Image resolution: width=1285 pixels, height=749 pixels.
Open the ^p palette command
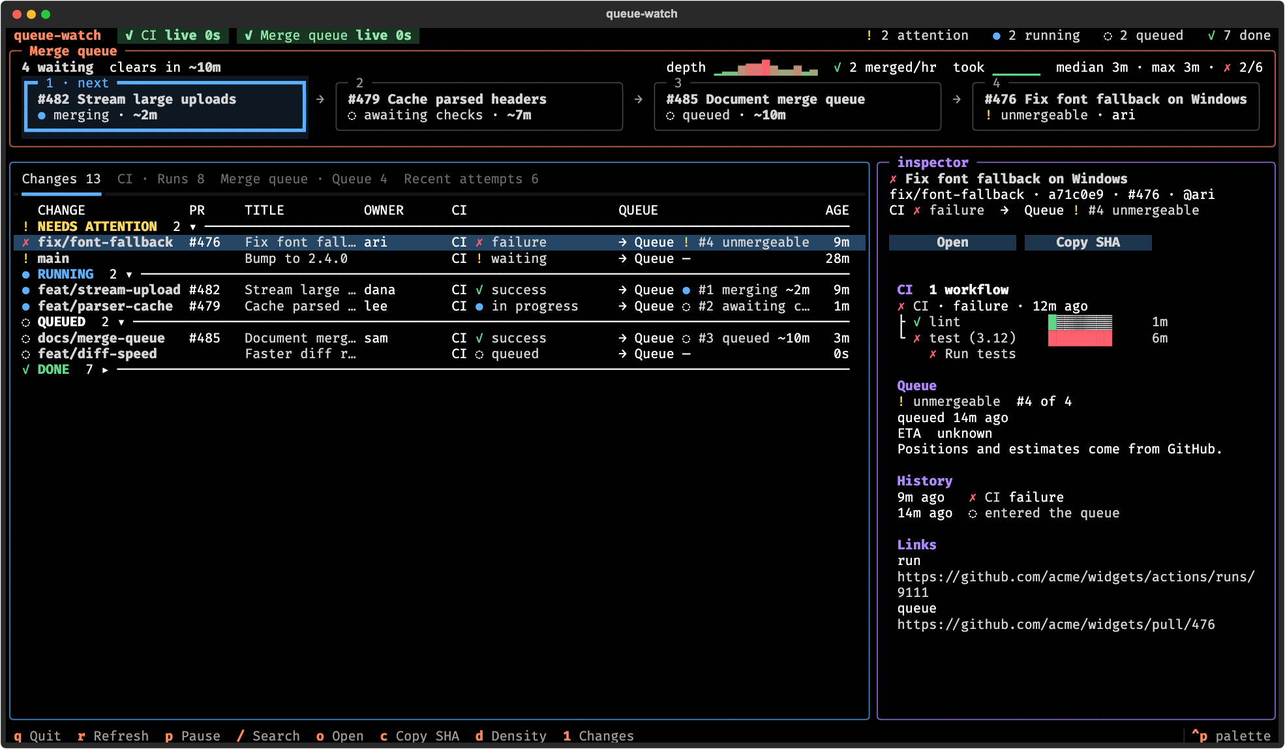(1231, 736)
